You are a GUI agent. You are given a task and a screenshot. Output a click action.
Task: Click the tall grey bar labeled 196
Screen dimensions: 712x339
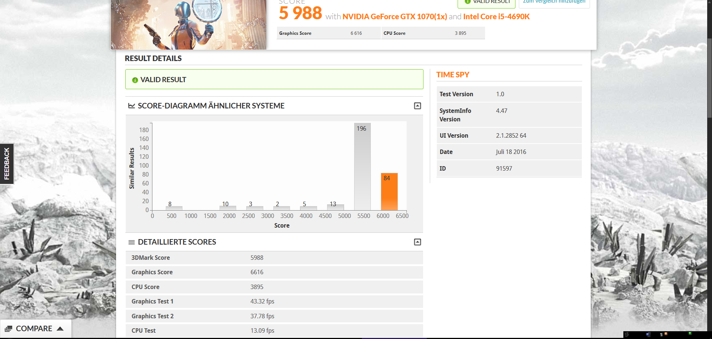(362, 167)
